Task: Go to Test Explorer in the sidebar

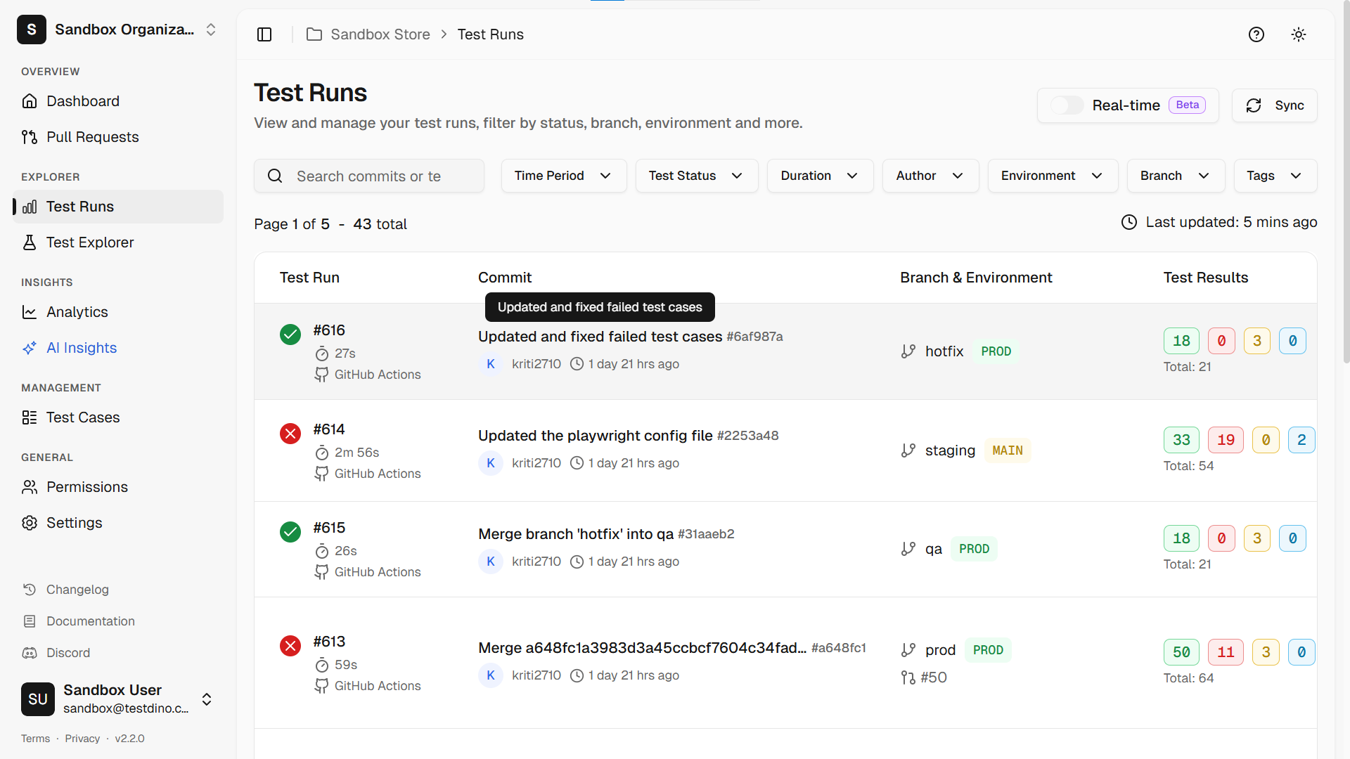Action: pos(89,242)
